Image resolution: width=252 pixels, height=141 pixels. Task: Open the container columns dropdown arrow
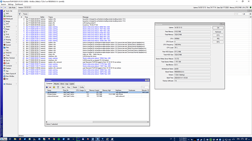coord(148,90)
